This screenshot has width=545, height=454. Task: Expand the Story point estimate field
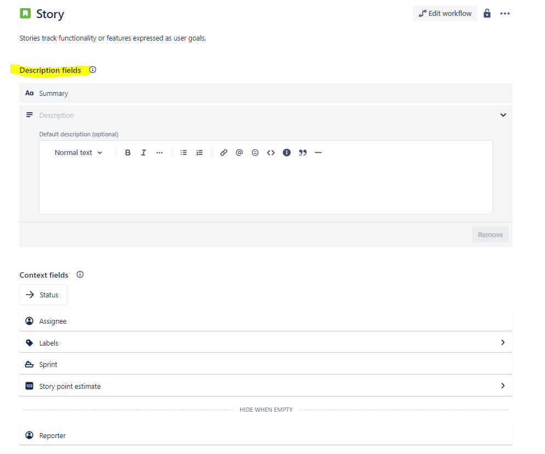(x=503, y=386)
